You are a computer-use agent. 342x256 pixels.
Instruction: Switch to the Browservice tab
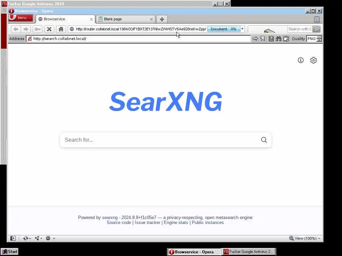click(65, 19)
